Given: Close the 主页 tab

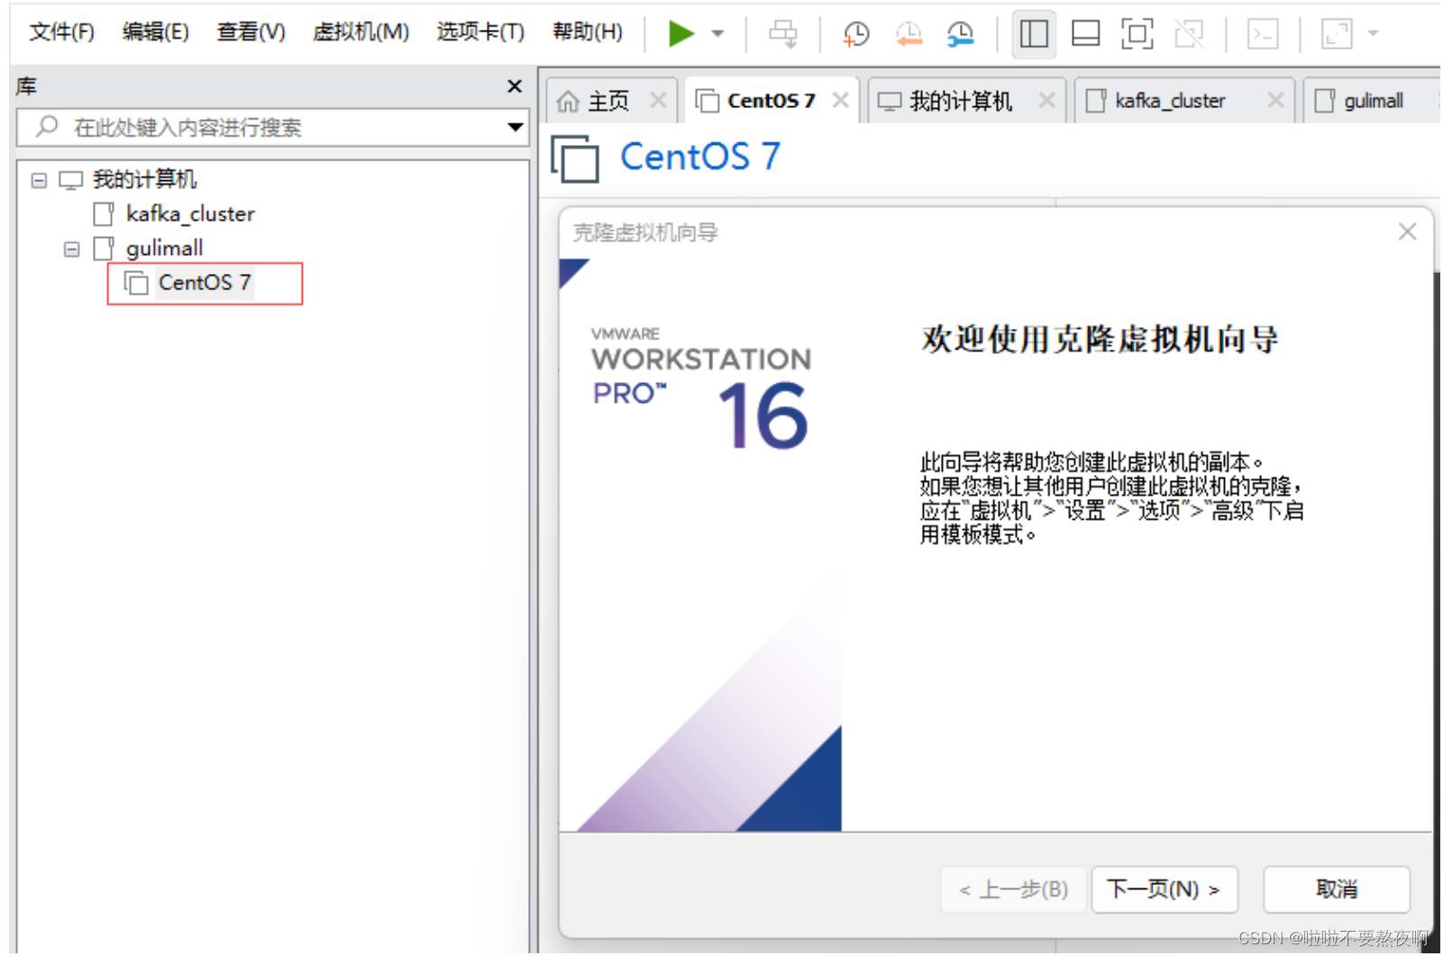Looking at the screenshot, I should [x=658, y=100].
